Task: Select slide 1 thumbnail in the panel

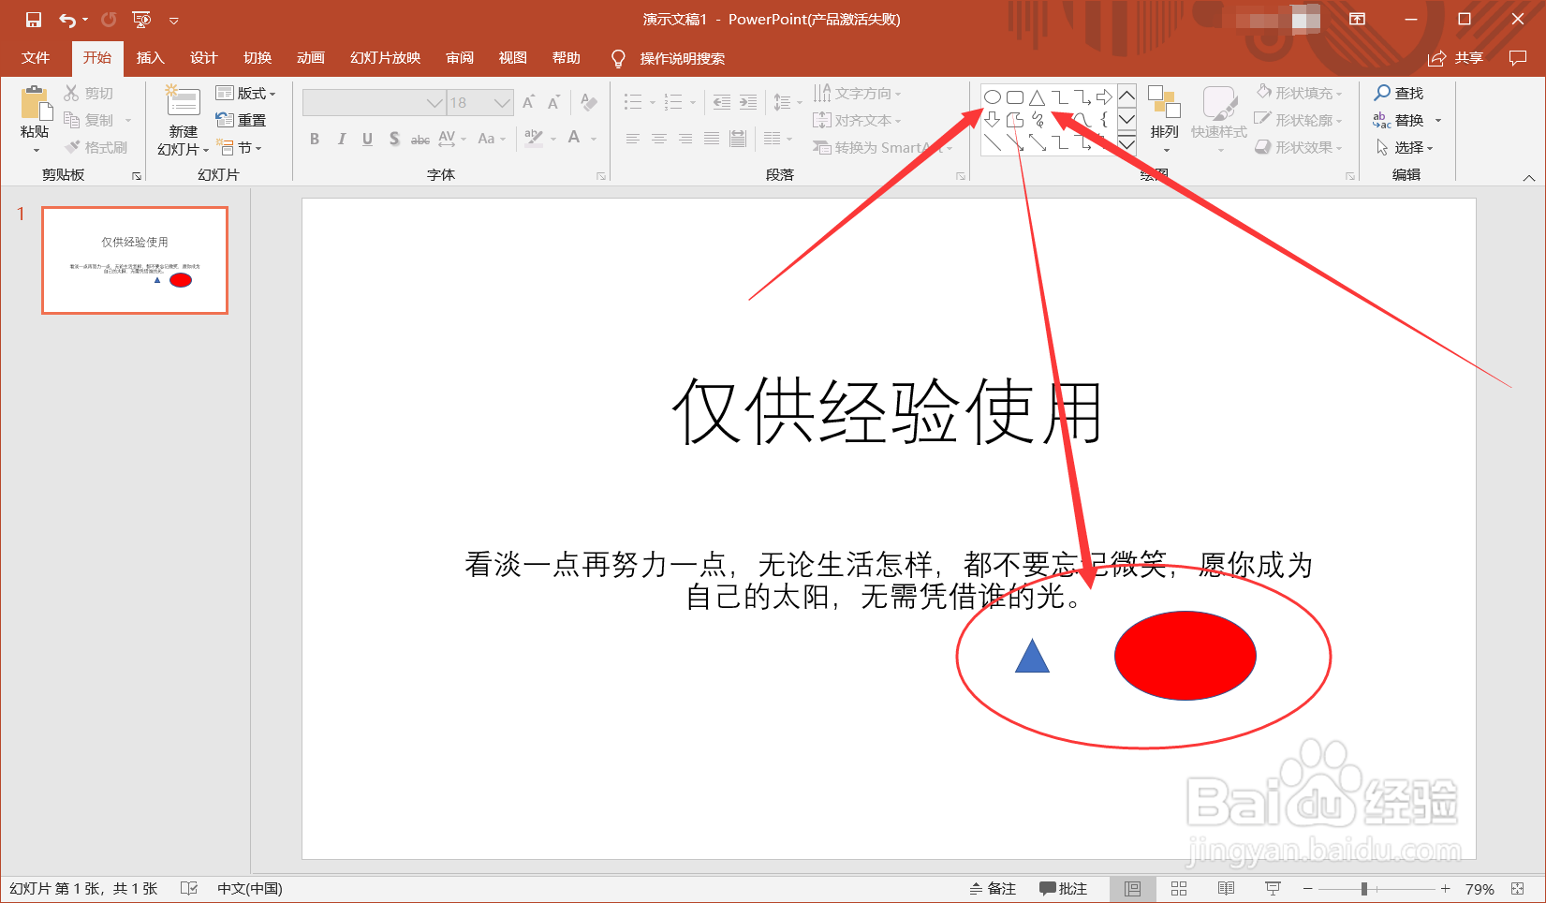Action: tap(133, 260)
